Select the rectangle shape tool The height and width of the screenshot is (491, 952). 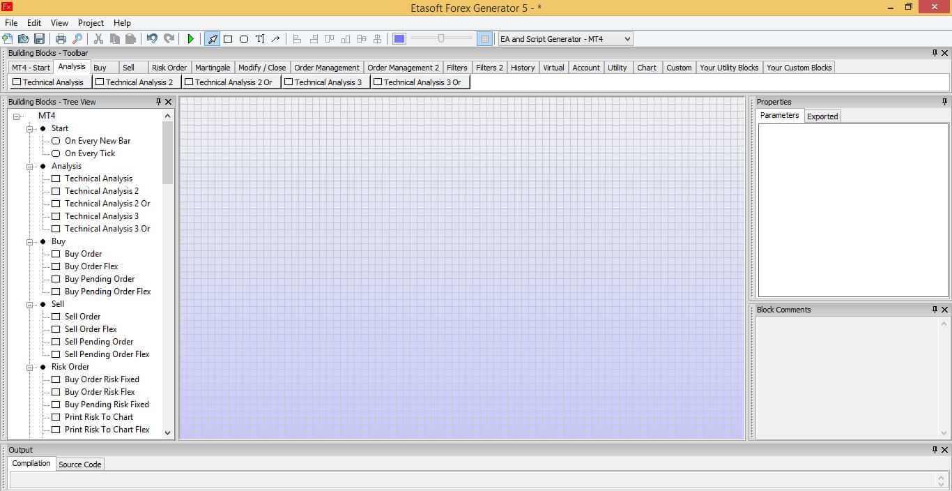pyautogui.click(x=228, y=39)
